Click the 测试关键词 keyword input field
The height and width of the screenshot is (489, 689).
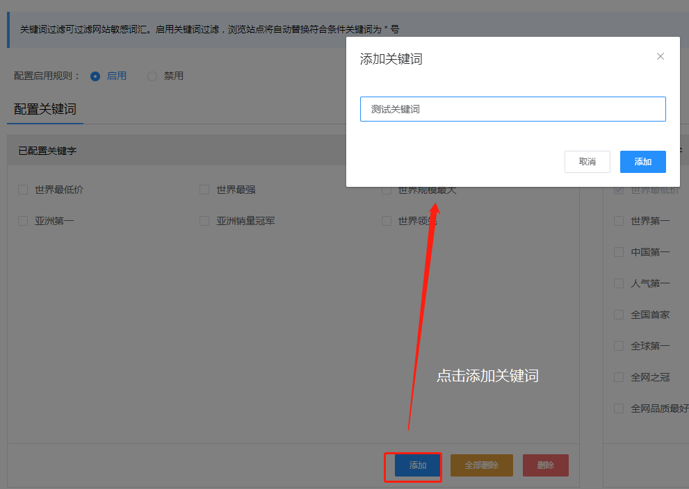512,109
